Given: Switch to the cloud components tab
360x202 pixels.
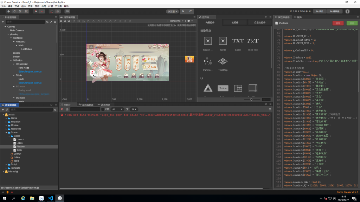Looking at the screenshot, I should click(x=235, y=22).
